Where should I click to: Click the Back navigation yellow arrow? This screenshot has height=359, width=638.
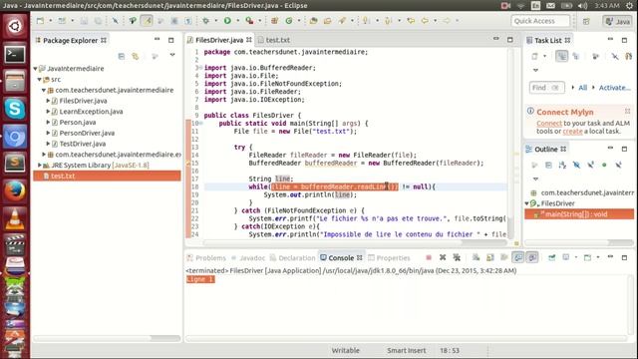click(x=425, y=20)
